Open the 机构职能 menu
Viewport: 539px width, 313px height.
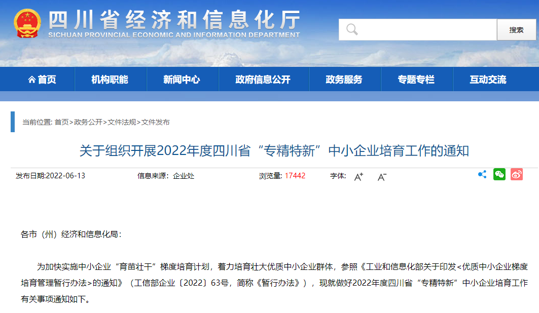tap(110, 80)
